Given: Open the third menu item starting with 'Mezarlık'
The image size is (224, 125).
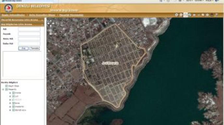Looking at the screenshot, I should [x=71, y=15].
